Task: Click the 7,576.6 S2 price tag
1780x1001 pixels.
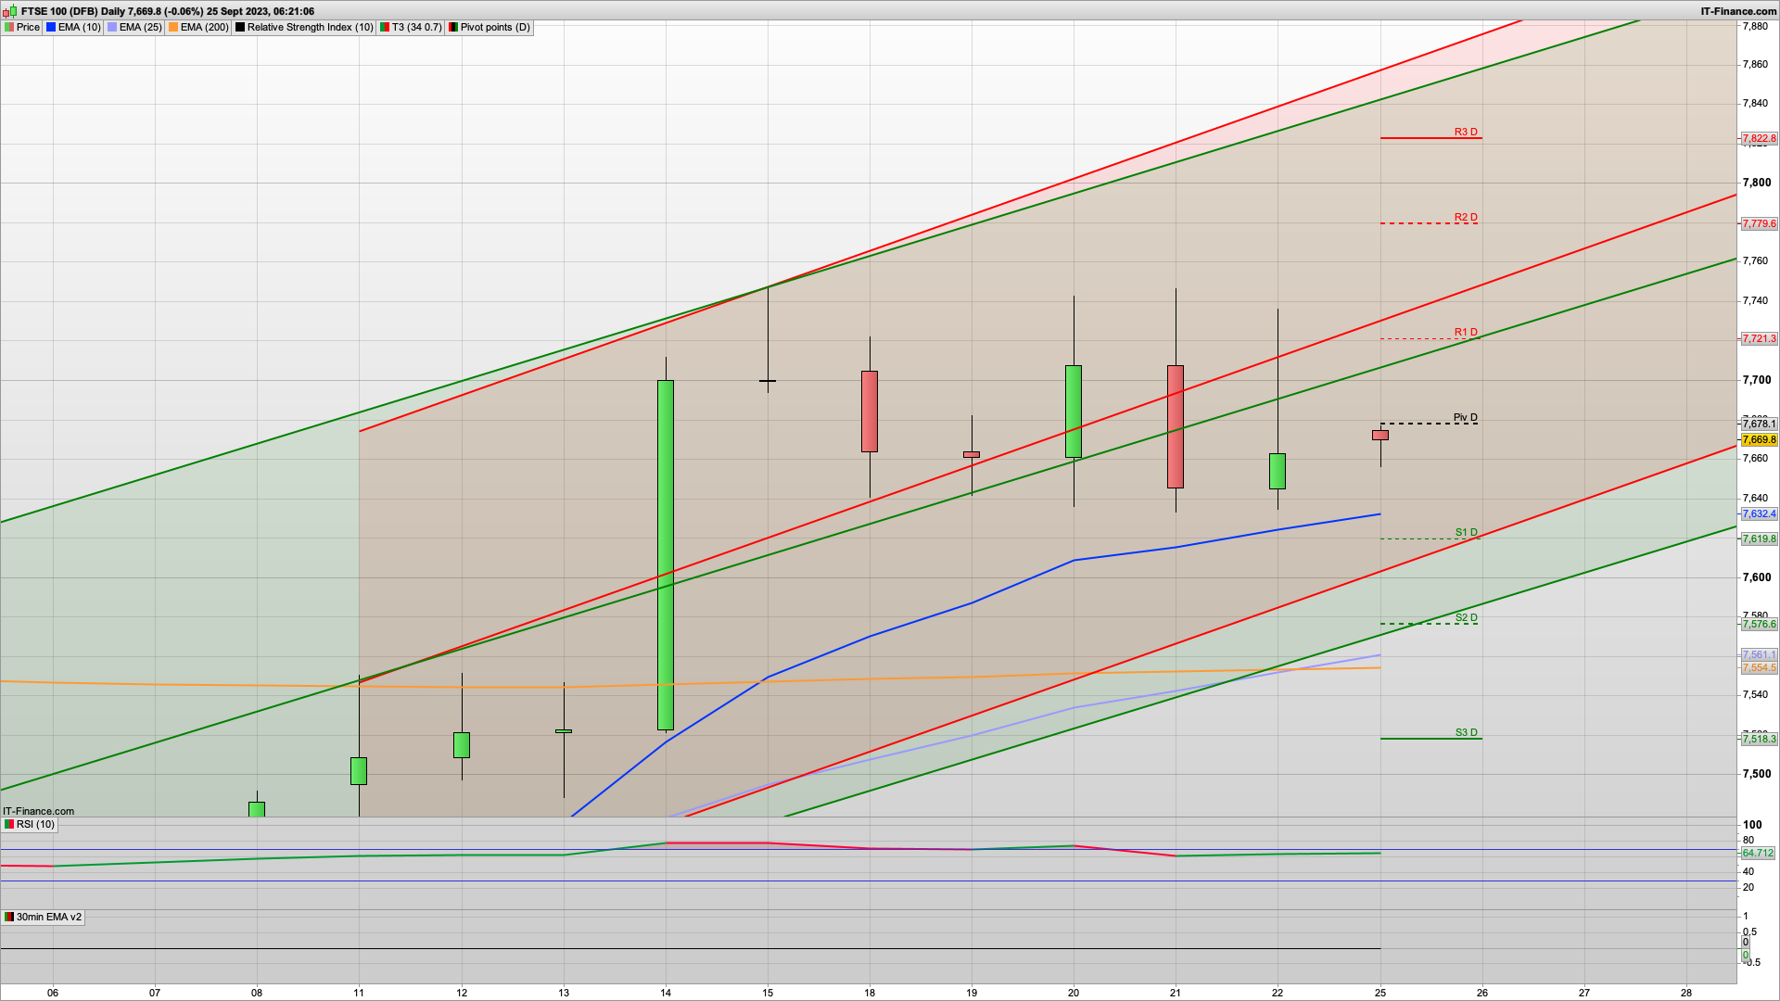Action: coord(1759,625)
